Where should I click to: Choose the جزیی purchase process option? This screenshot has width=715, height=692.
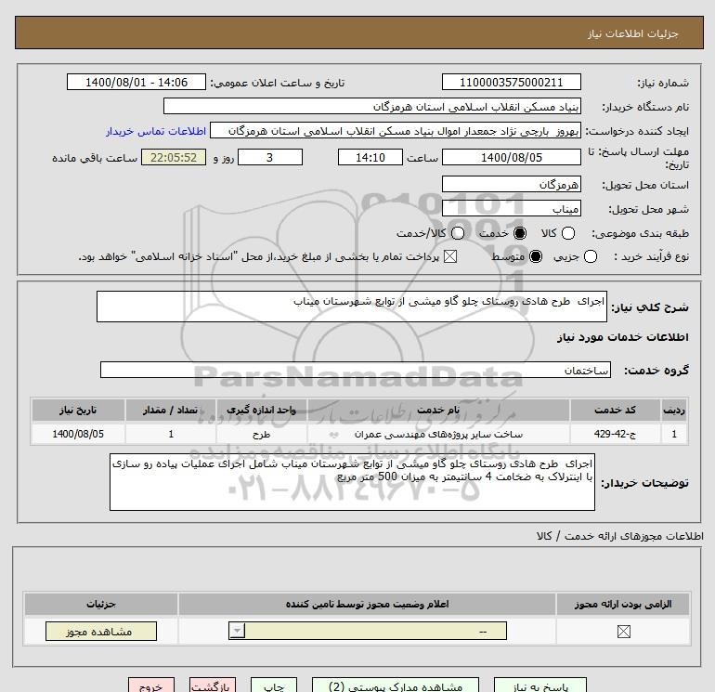(590, 256)
